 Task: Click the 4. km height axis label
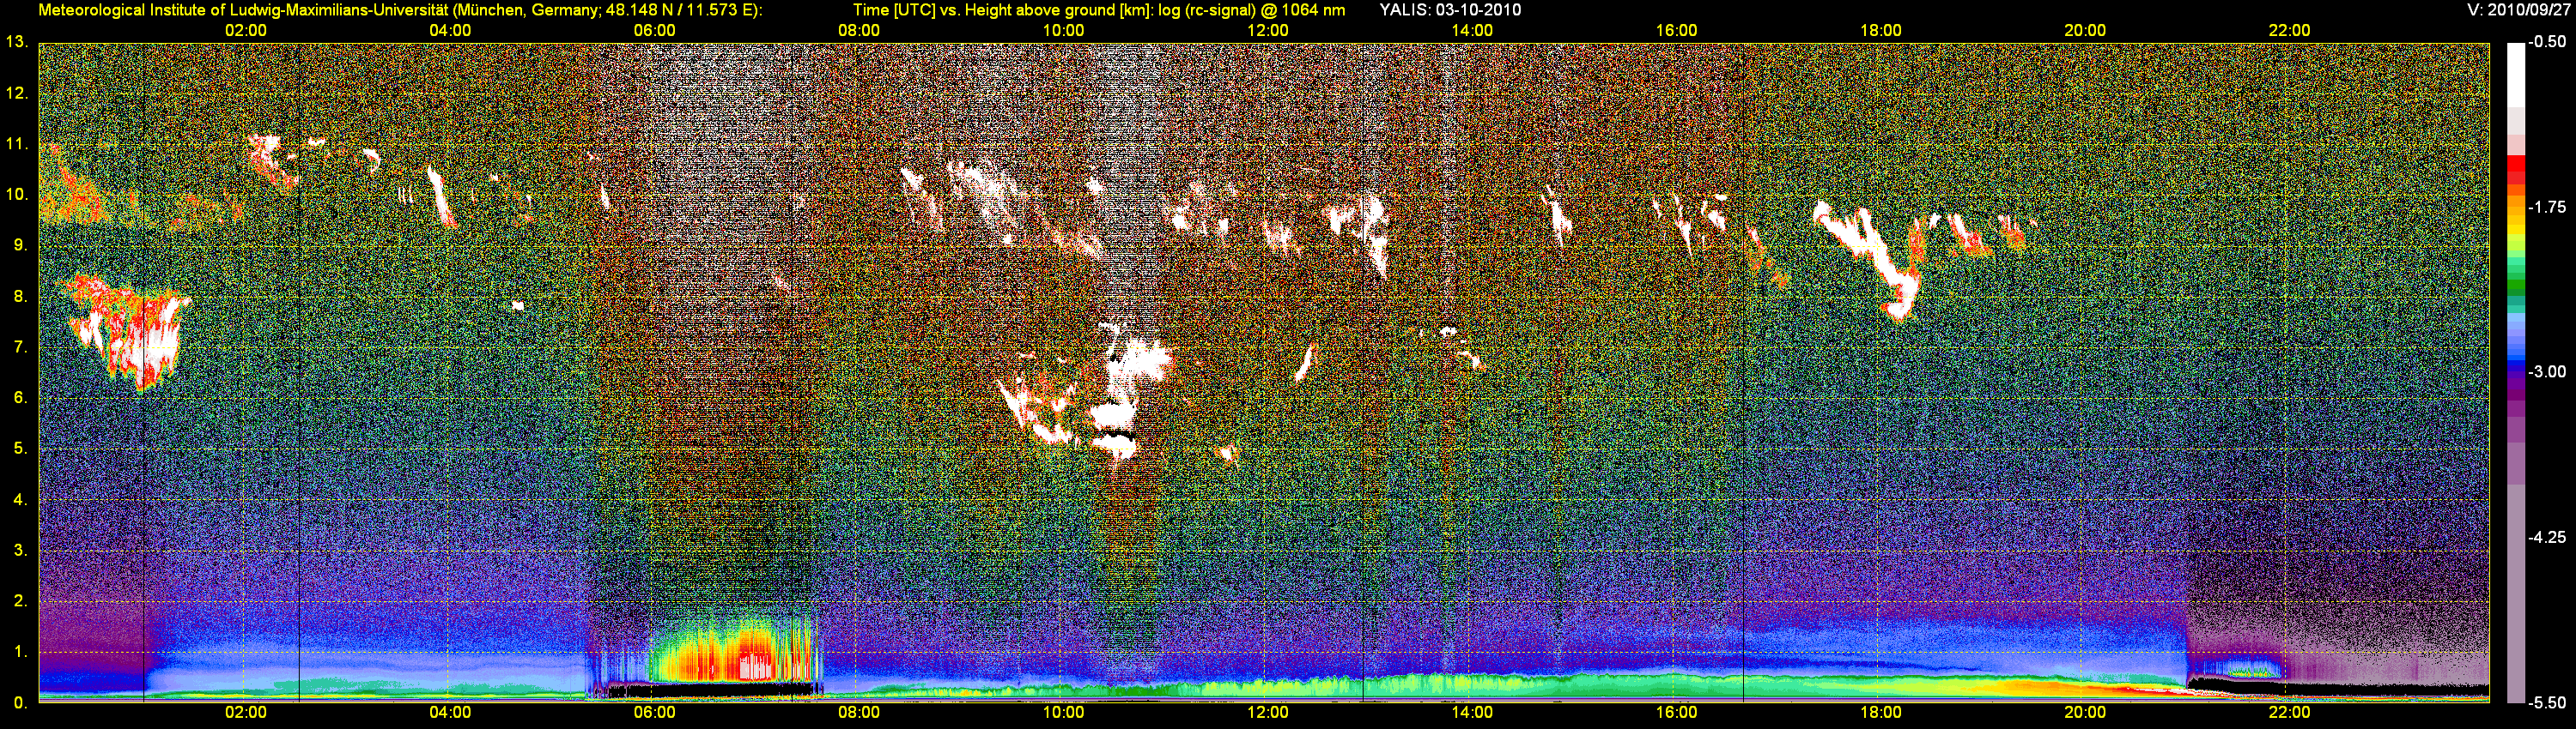pyautogui.click(x=20, y=500)
